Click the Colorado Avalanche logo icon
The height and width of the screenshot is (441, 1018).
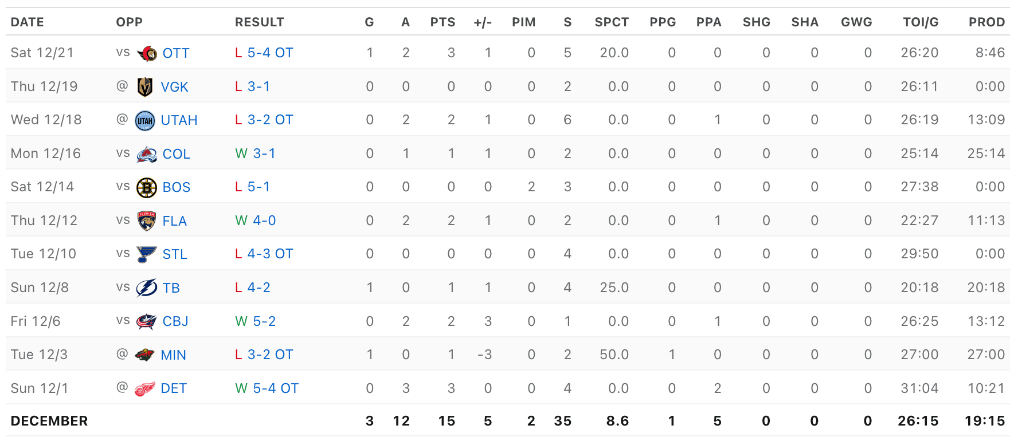(x=147, y=154)
